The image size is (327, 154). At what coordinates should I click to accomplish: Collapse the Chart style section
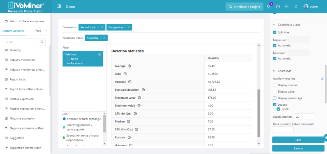[x=274, y=71]
